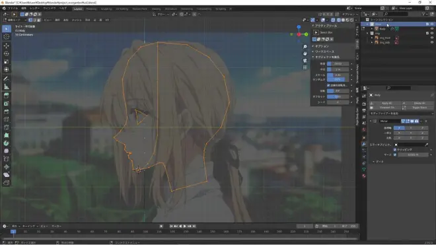
Task: Select the Inset Faces tool
Action: [x=7, y=104]
